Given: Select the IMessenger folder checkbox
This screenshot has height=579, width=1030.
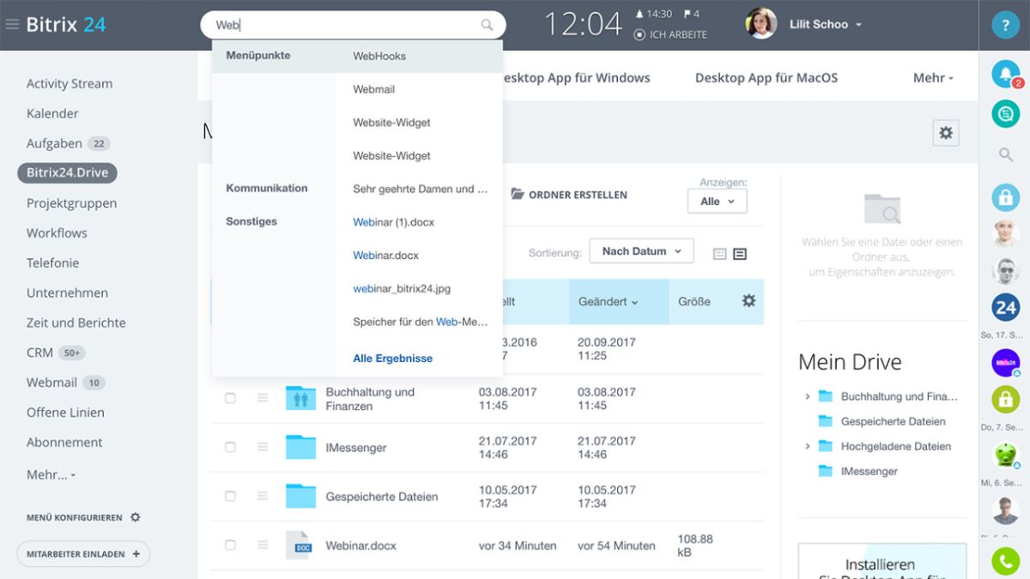Looking at the screenshot, I should tap(230, 447).
